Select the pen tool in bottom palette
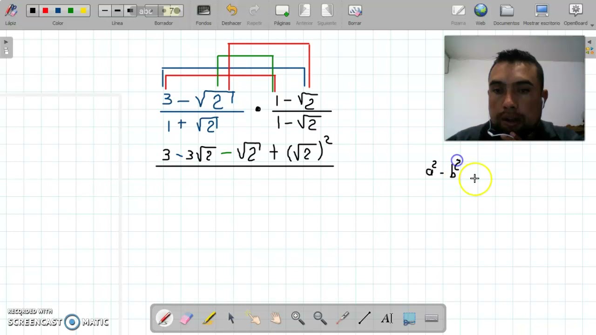 [164, 318]
